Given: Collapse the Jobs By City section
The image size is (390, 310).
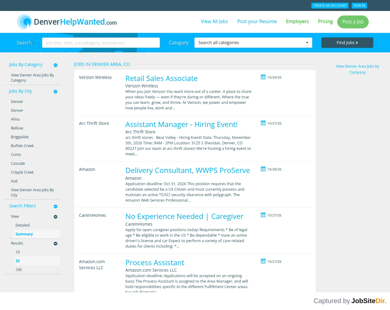Looking at the screenshot, I should tap(55, 92).
